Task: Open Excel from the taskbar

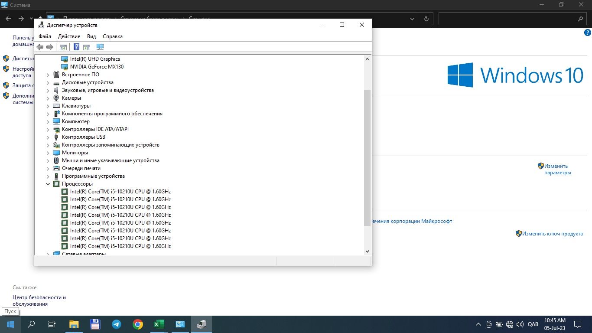Action: click(159, 324)
